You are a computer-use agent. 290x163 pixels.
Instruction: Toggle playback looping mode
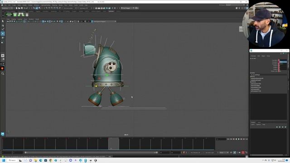tap(231, 153)
